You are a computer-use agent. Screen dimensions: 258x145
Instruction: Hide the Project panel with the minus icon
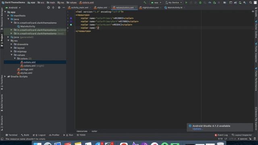pyautogui.click(x=64, y=8)
